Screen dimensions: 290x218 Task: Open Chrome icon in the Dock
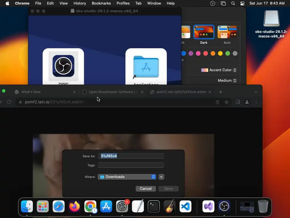(90, 206)
